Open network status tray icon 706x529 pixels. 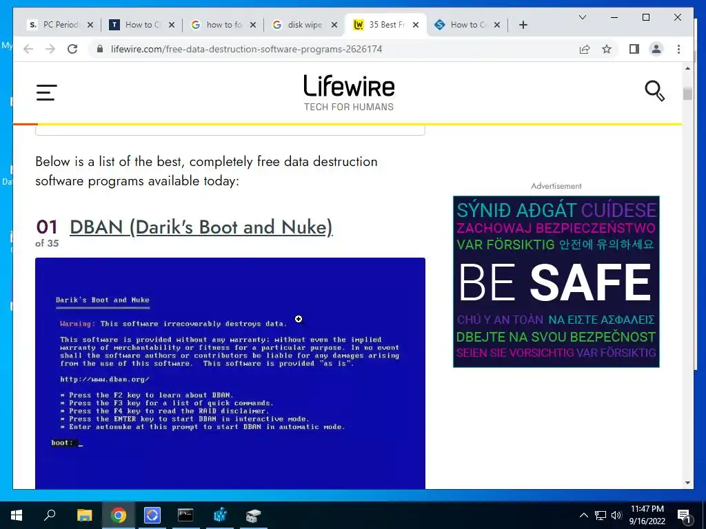coord(601,515)
